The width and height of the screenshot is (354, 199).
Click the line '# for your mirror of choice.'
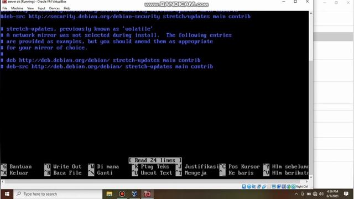click(x=44, y=48)
